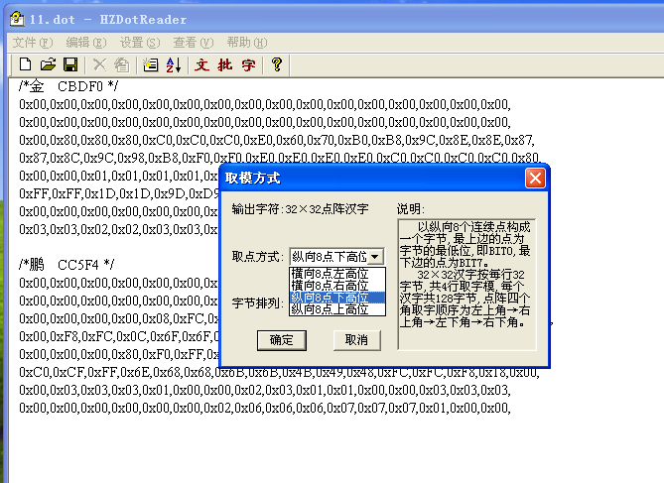Screen dimensions: 664x483
Task: Click the list properties icon beside sort
Action: click(x=151, y=64)
